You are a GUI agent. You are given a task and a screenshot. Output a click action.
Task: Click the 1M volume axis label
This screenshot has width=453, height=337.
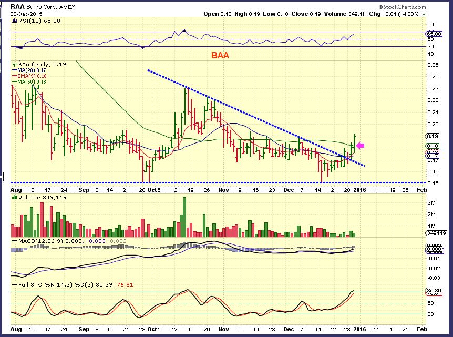tap(431, 226)
